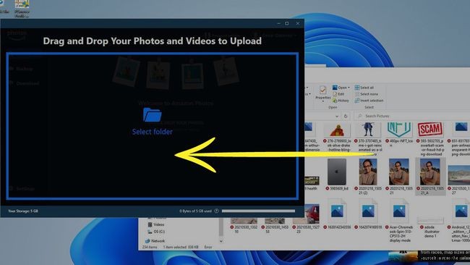The width and height of the screenshot is (470, 265).
Task: Click Select none in Explorer ribbon
Action: tap(367, 94)
